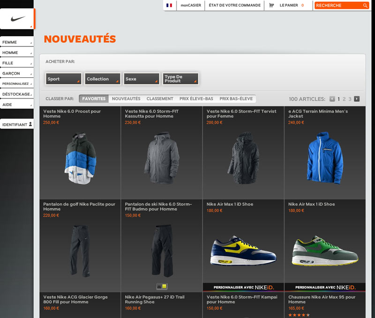The image size is (375, 318).
Task: Go to page 2 of results
Action: click(x=344, y=99)
